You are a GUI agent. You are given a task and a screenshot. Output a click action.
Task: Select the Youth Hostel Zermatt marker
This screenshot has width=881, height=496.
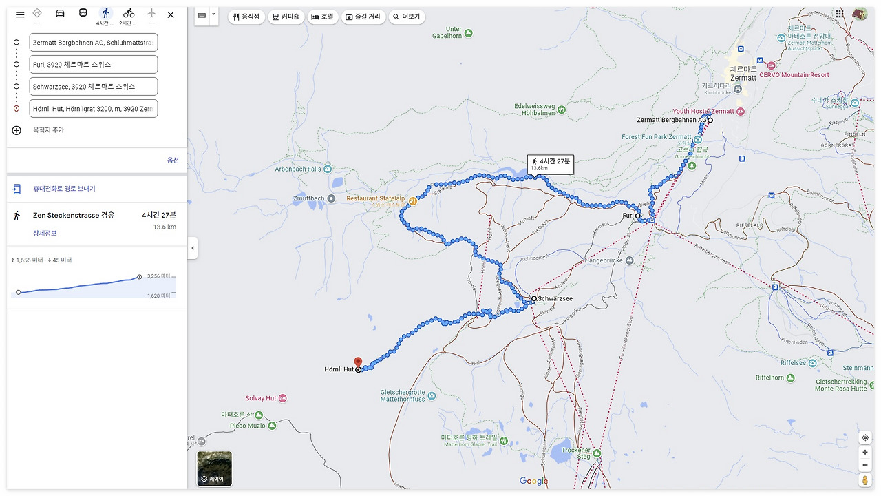[741, 112]
